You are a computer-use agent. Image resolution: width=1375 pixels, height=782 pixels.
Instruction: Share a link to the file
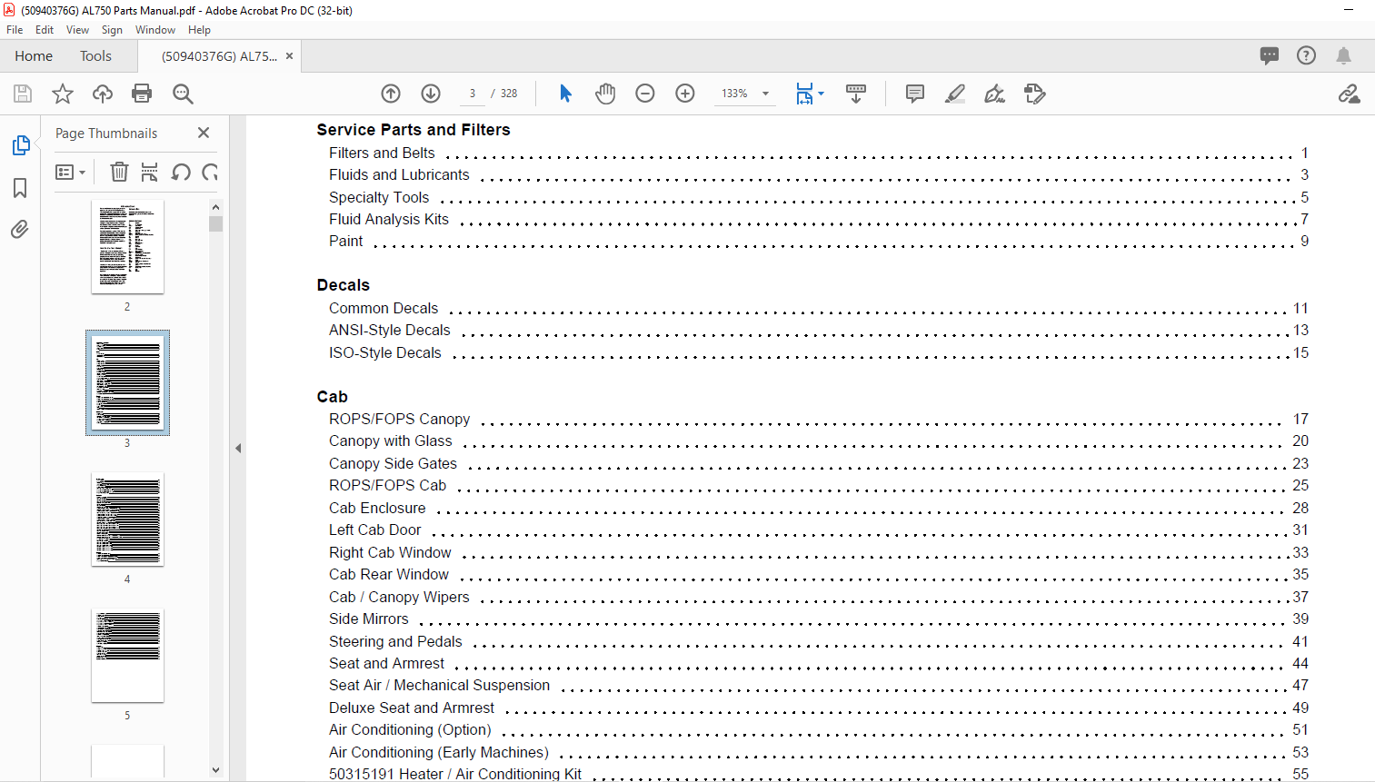coord(1349,94)
